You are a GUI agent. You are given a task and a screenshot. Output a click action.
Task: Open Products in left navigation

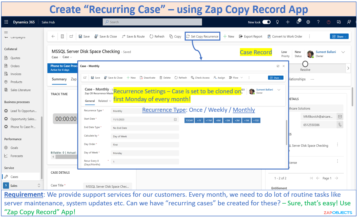(x=16, y=82)
